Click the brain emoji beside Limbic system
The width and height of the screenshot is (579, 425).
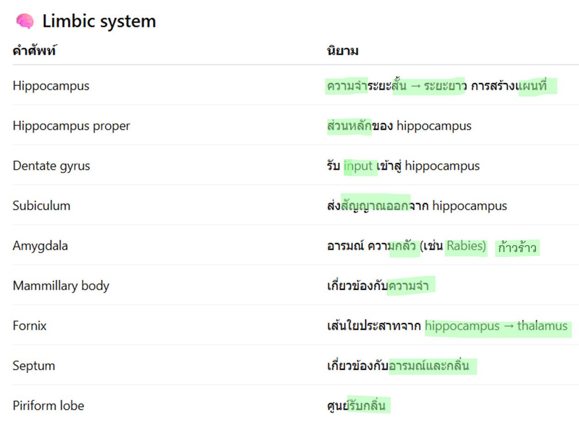coord(25,21)
